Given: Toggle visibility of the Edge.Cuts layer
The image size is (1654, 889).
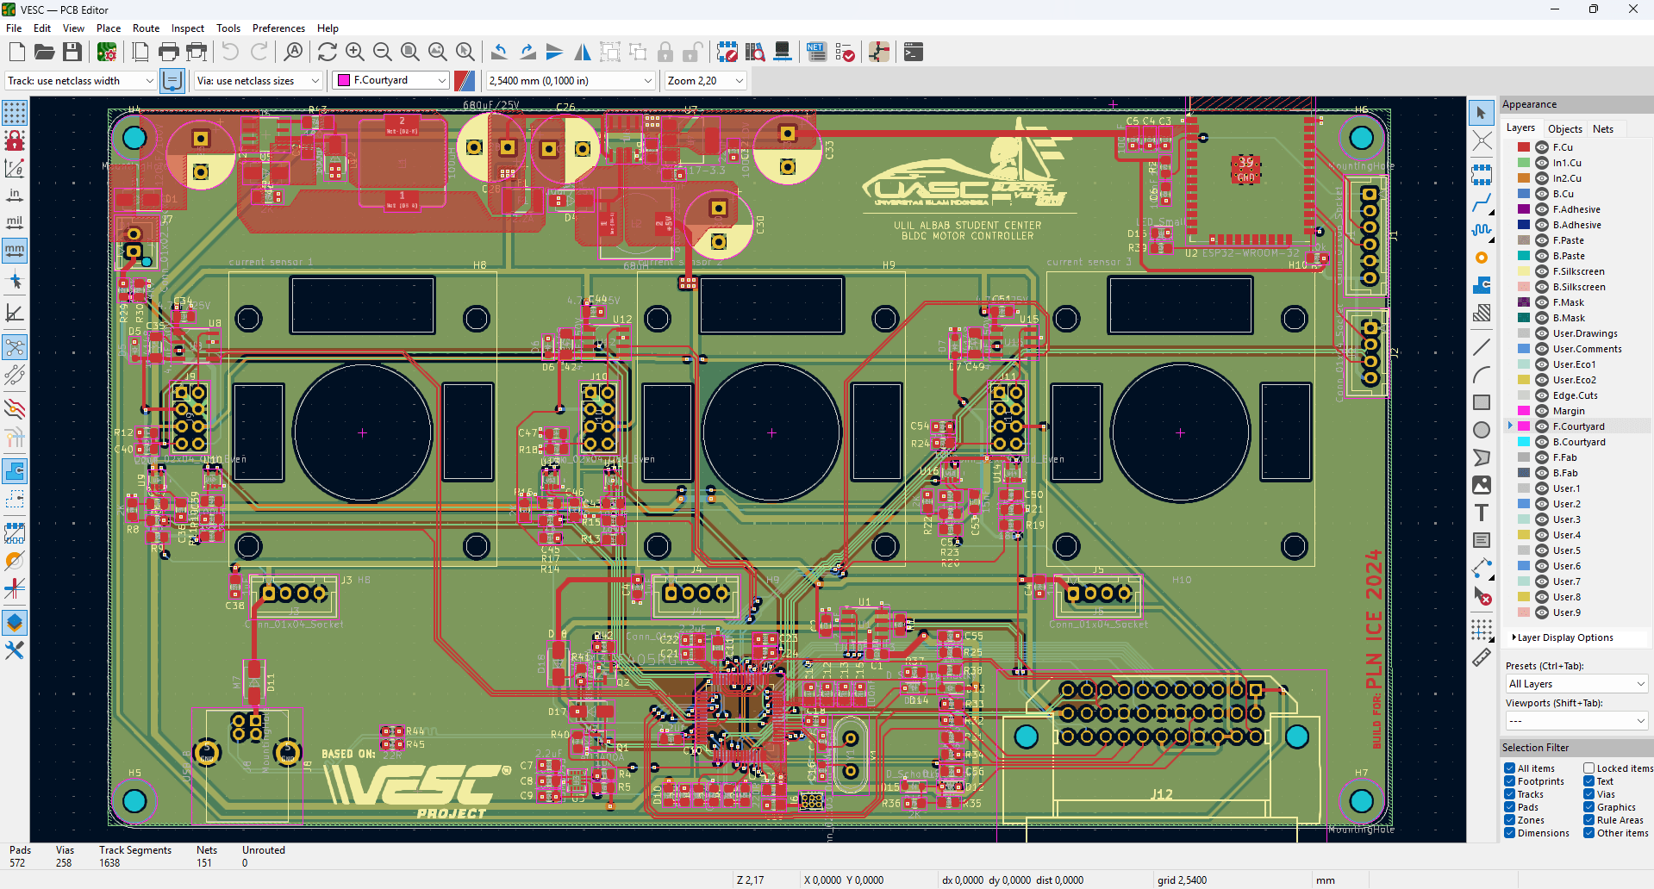Looking at the screenshot, I should pyautogui.click(x=1542, y=395).
